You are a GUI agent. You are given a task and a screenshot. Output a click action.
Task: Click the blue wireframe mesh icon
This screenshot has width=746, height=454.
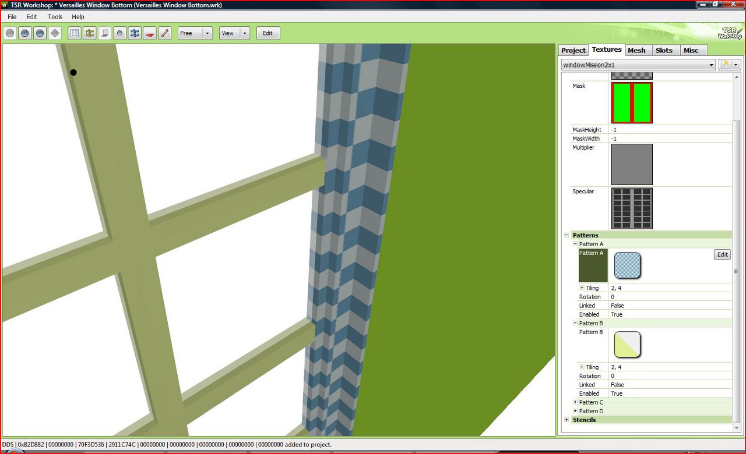click(x=134, y=33)
